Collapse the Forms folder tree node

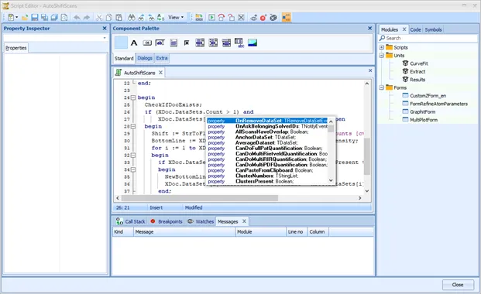tap(382, 87)
